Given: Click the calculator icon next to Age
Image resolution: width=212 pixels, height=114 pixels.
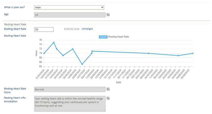Looking at the screenshot, I should pos(108,15).
